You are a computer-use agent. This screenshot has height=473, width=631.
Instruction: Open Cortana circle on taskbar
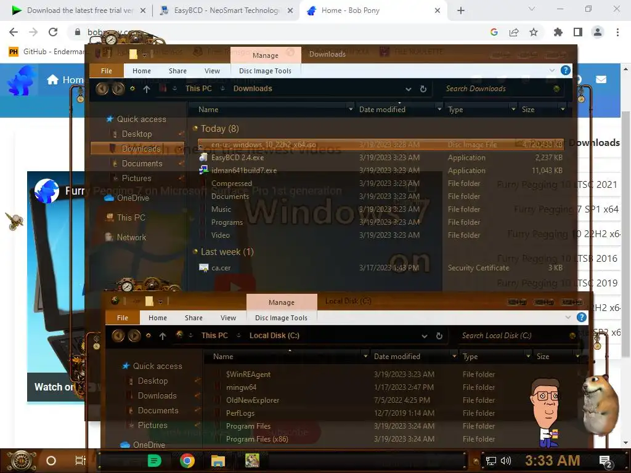tap(51, 461)
